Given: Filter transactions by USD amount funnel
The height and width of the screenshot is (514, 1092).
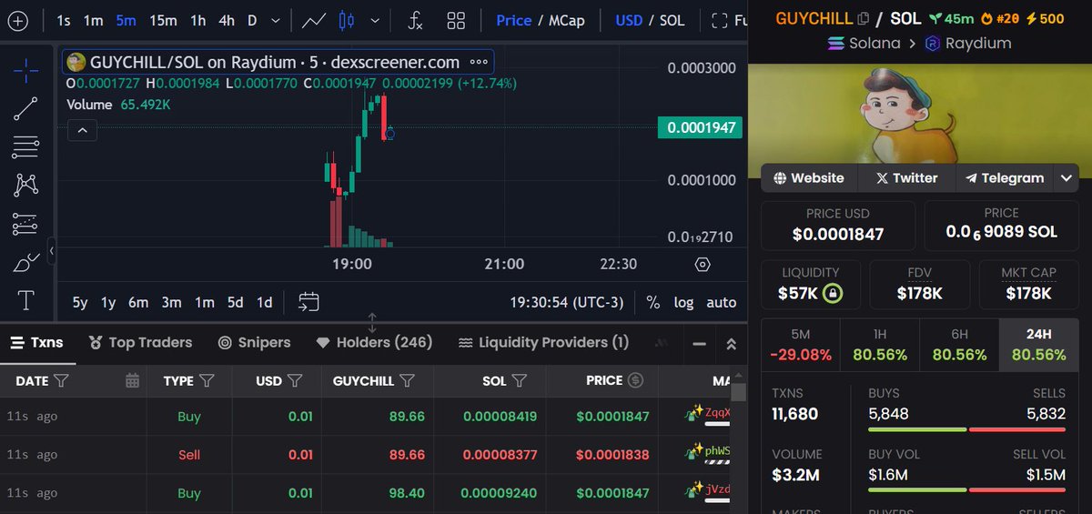Looking at the screenshot, I should [x=294, y=380].
